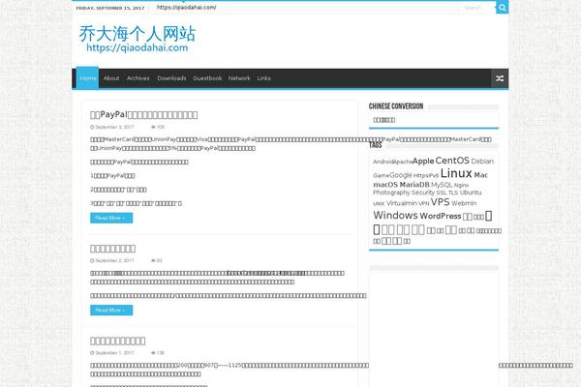Open the About menu item
The width and height of the screenshot is (581, 387).
pos(111,78)
